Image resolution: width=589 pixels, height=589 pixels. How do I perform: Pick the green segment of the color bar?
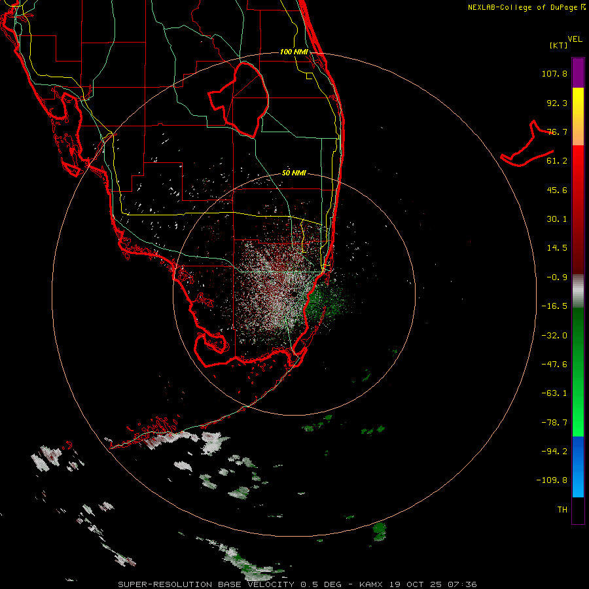[x=578, y=372]
